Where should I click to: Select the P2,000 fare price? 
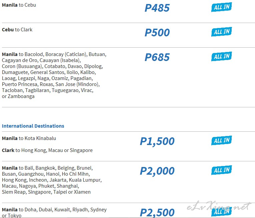coord(157,171)
